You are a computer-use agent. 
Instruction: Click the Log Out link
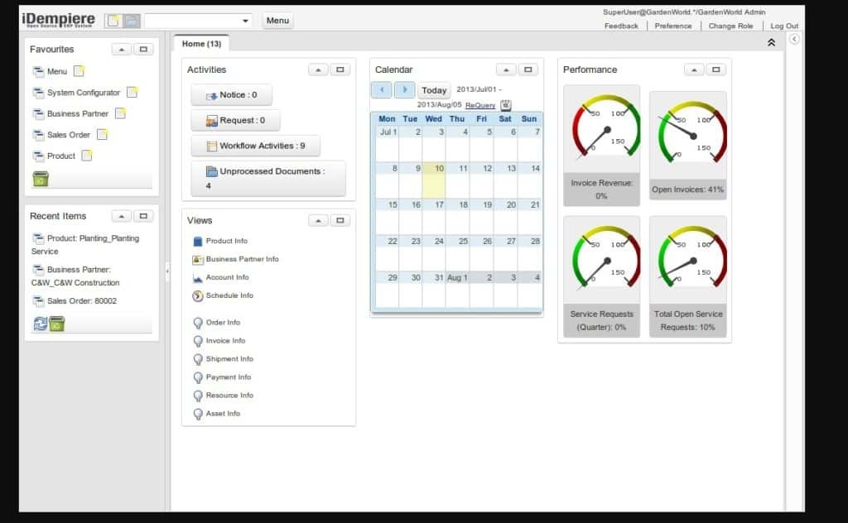[784, 26]
